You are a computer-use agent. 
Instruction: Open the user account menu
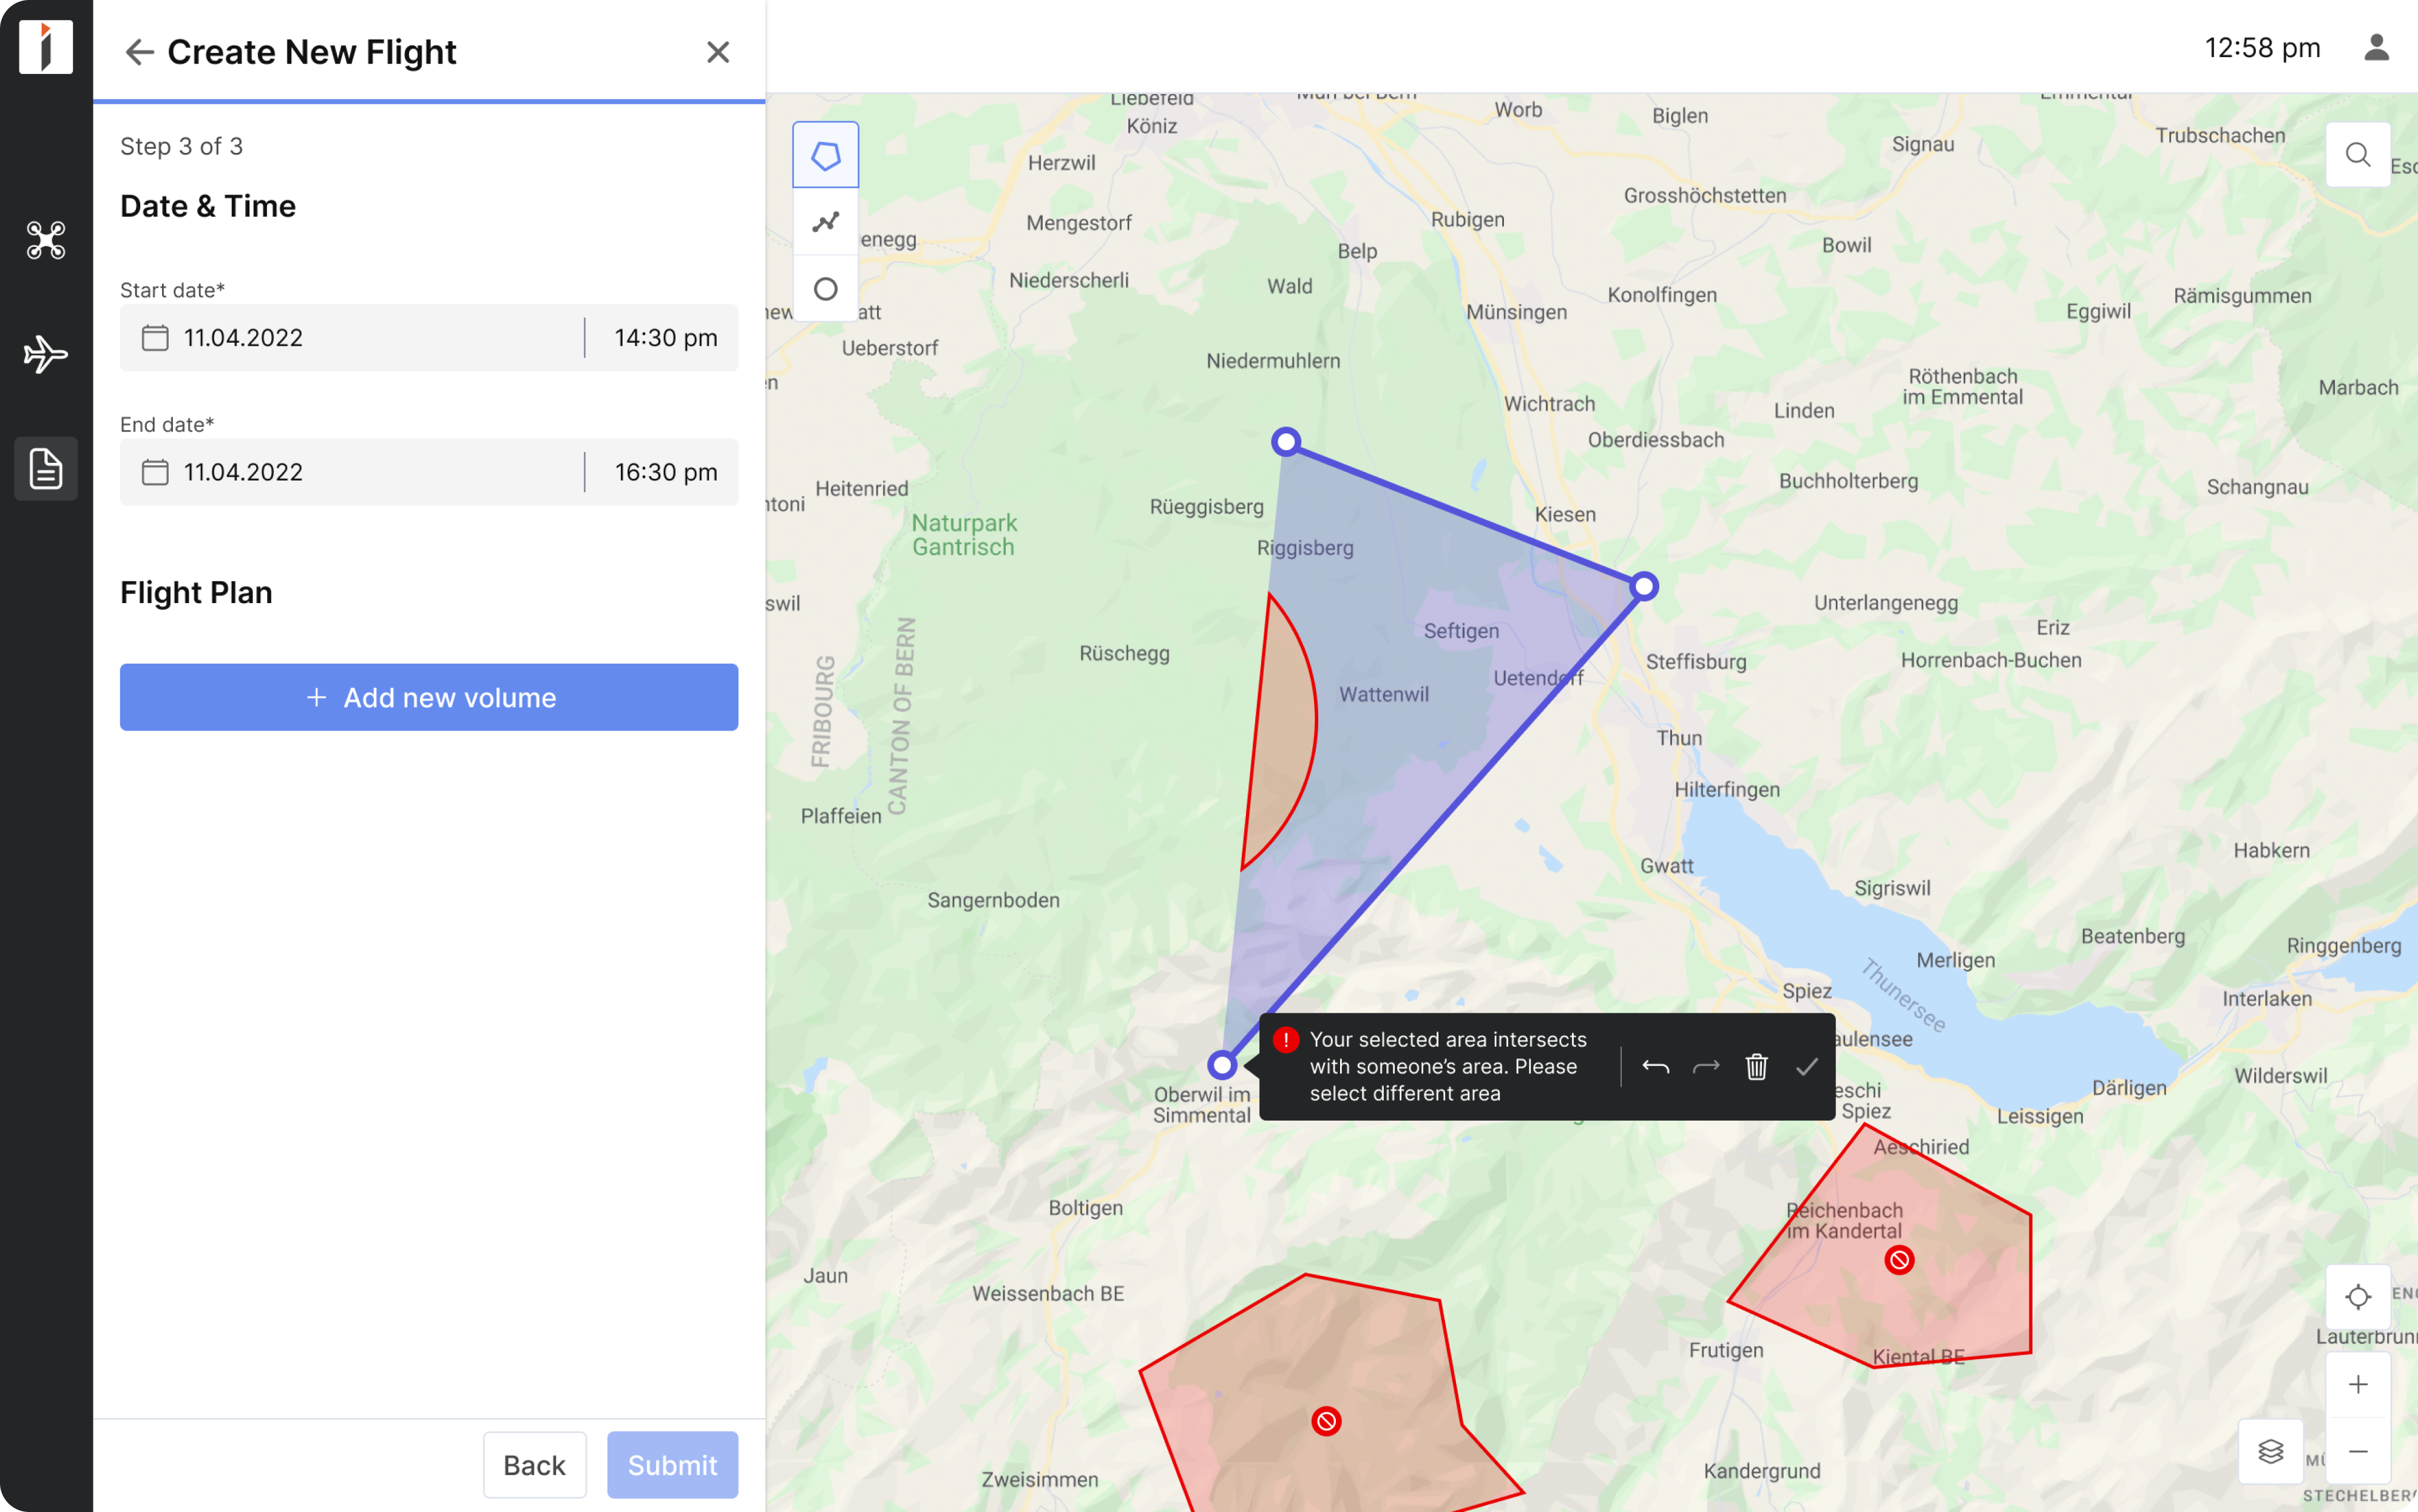pyautogui.click(x=2378, y=47)
